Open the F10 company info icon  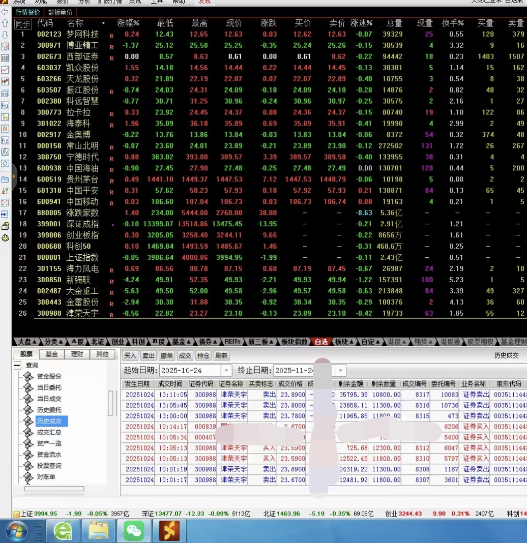[5, 105]
